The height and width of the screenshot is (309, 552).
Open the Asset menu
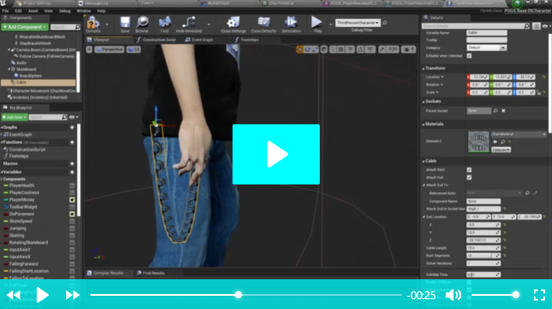(x=33, y=11)
